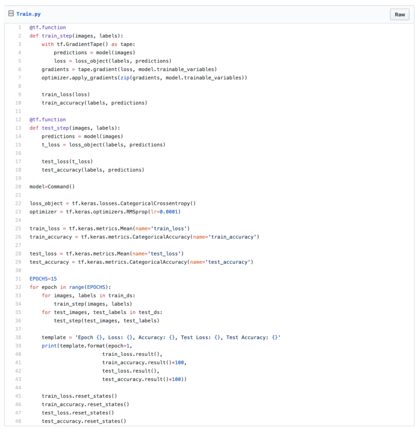Click test_loss(t_loss) on line 17

click(x=67, y=162)
